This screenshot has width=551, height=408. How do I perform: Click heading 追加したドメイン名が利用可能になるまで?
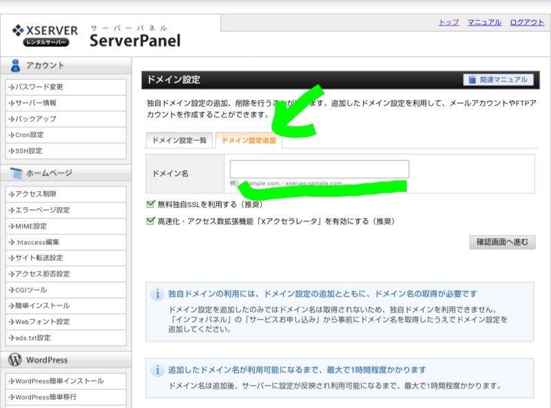tap(297, 369)
